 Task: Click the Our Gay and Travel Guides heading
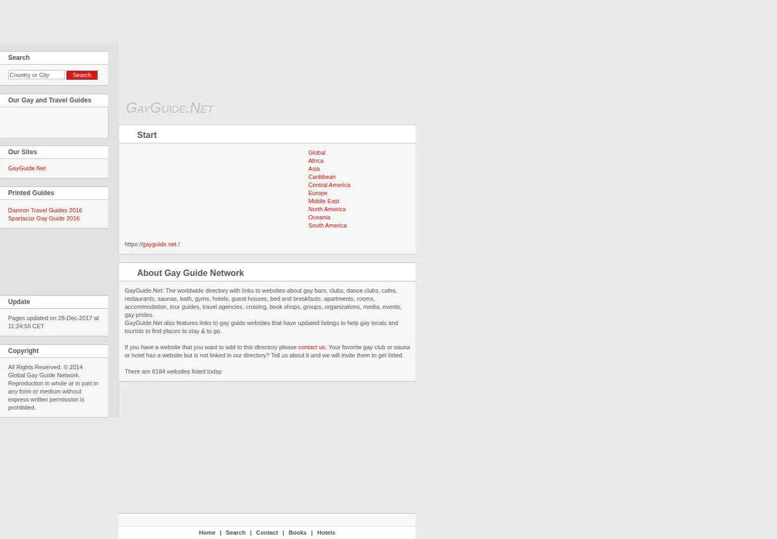[x=50, y=100]
